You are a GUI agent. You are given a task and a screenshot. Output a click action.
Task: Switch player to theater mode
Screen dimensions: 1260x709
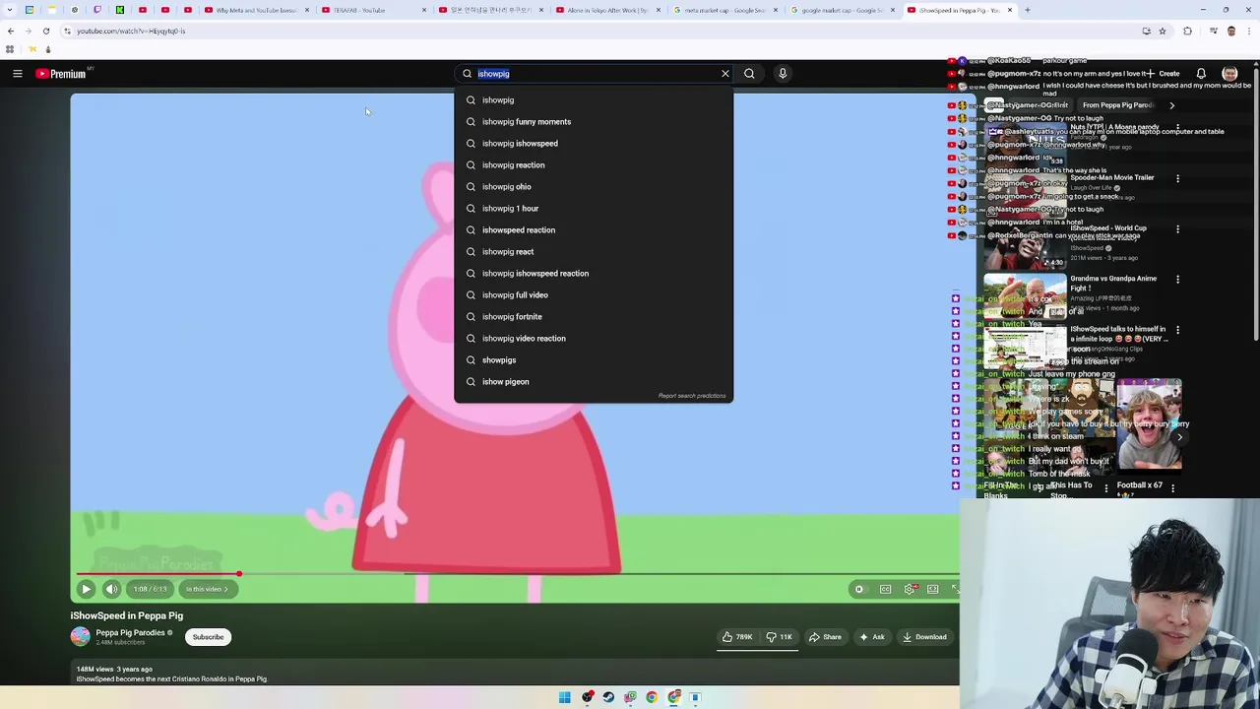coord(933,589)
